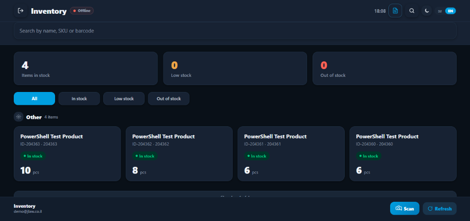The height and width of the screenshot is (221, 470).
Task: Click the 10 pcs quantity value
Action: (x=30, y=171)
